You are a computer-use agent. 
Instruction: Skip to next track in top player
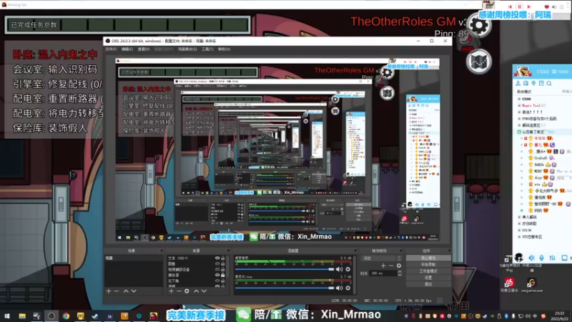click(x=529, y=6)
